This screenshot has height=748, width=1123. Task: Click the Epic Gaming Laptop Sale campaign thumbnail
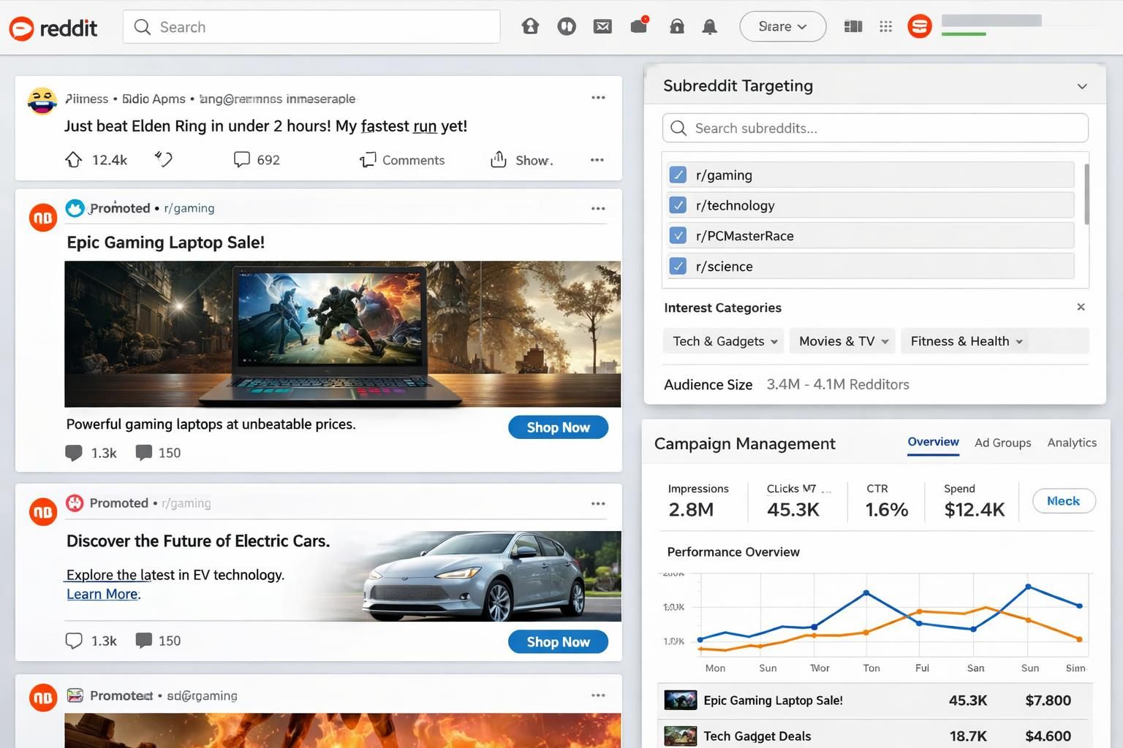click(680, 700)
